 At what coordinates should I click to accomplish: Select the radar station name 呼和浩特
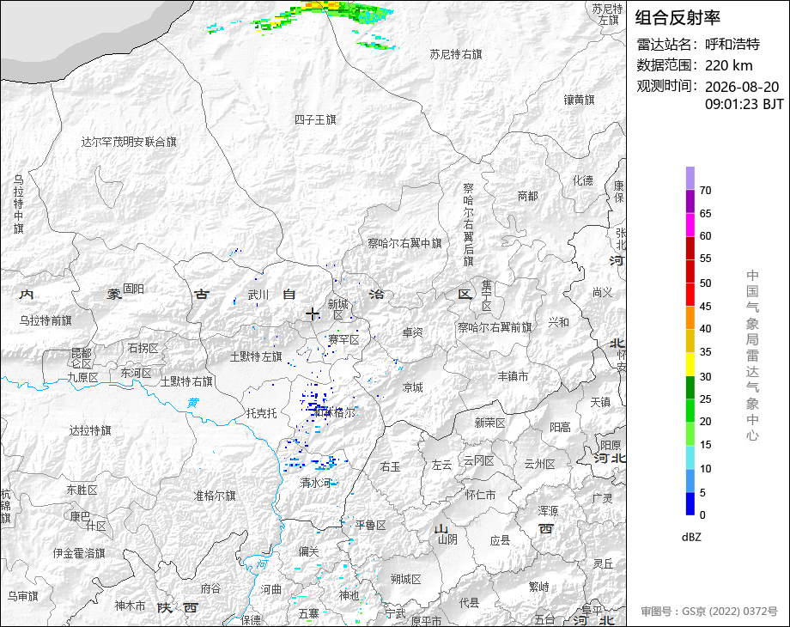coord(732,45)
